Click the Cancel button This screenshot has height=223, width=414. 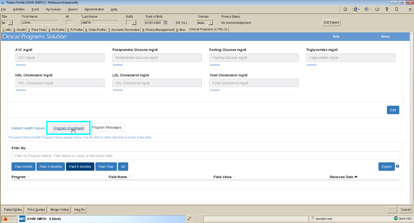click(x=406, y=210)
